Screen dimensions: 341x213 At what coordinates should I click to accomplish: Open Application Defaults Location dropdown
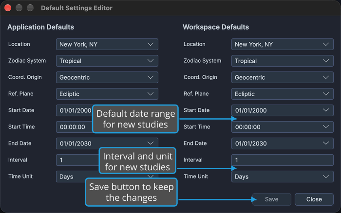click(107, 44)
